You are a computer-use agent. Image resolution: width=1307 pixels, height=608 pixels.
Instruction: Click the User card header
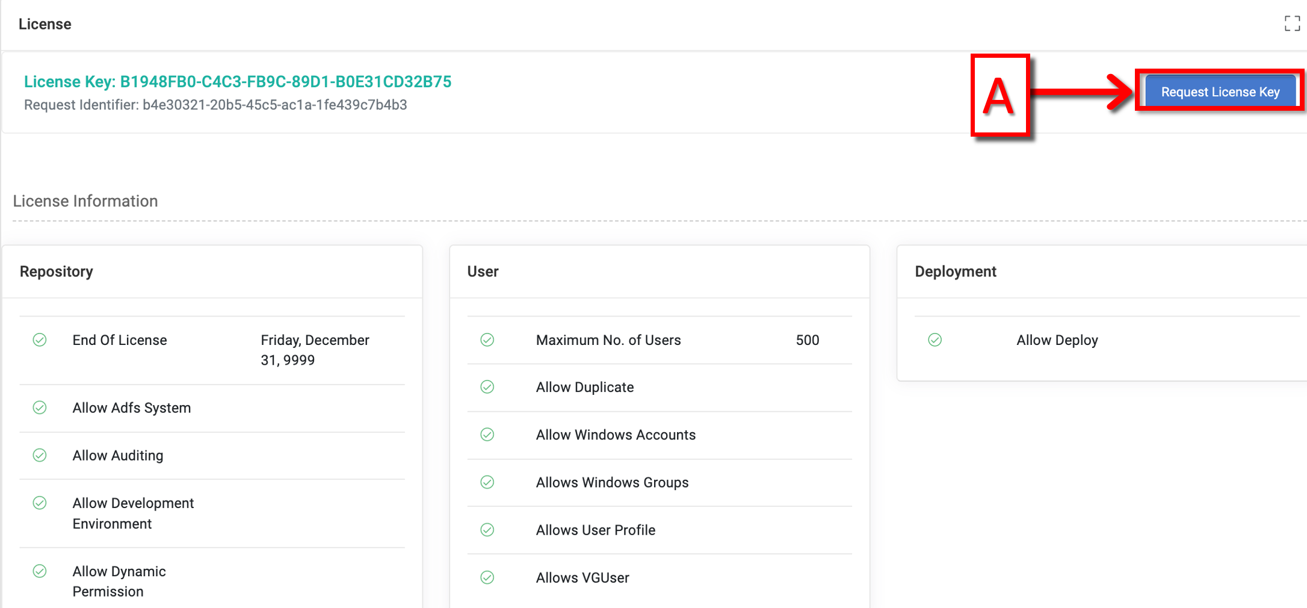(483, 271)
